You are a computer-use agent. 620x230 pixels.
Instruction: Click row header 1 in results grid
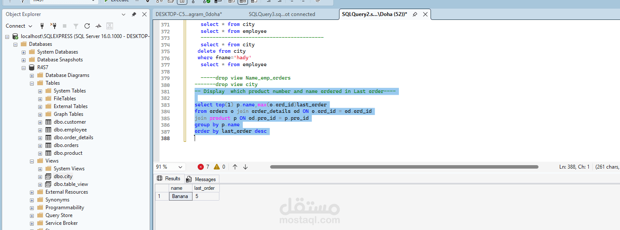[162, 196]
